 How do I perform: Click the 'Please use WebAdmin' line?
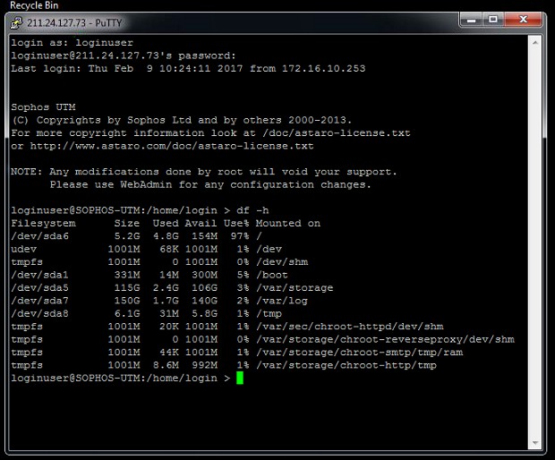210,184
